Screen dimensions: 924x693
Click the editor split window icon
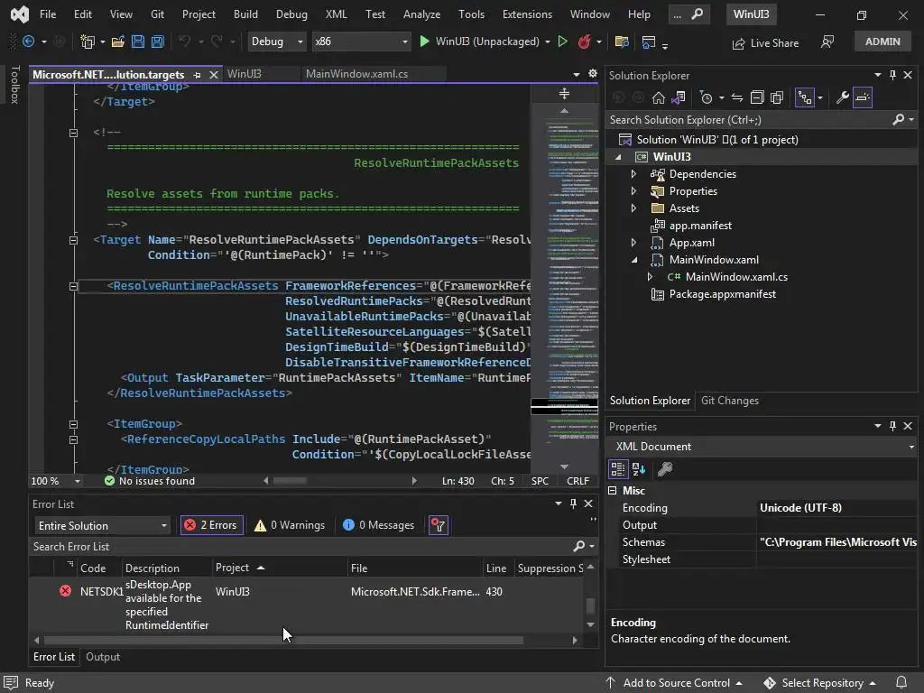pyautogui.click(x=564, y=94)
